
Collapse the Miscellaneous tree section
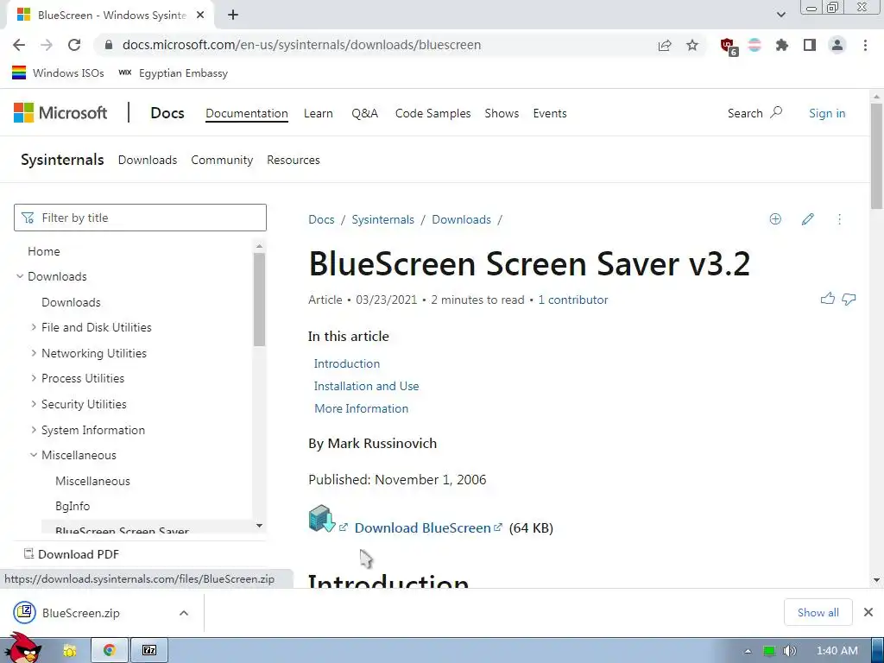tap(34, 455)
